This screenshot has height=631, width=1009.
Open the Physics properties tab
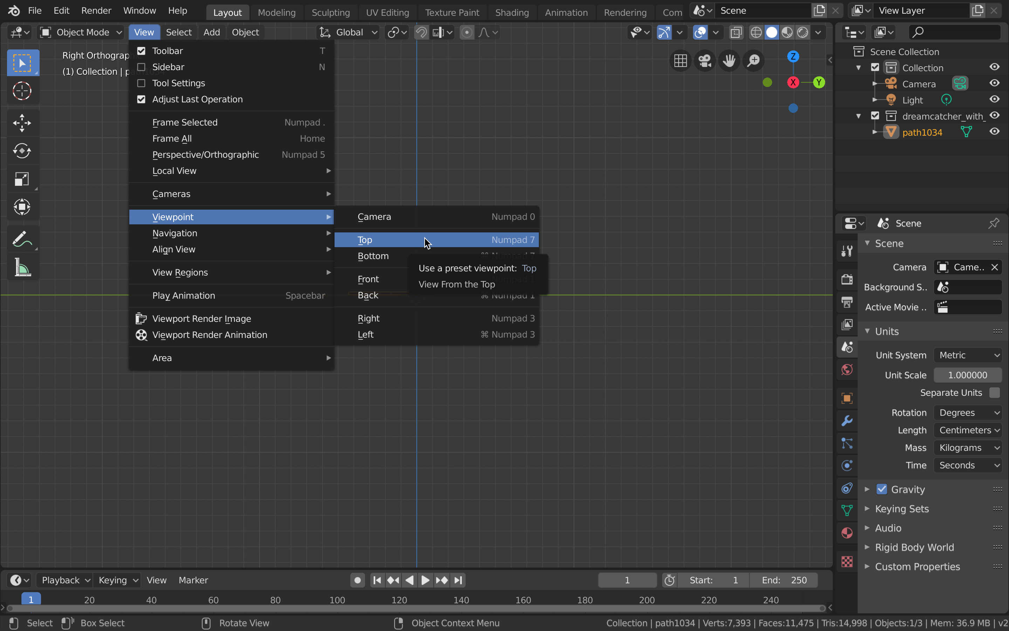847,466
